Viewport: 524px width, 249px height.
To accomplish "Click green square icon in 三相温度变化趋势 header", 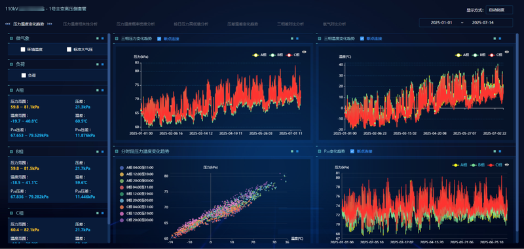I will [495, 39].
